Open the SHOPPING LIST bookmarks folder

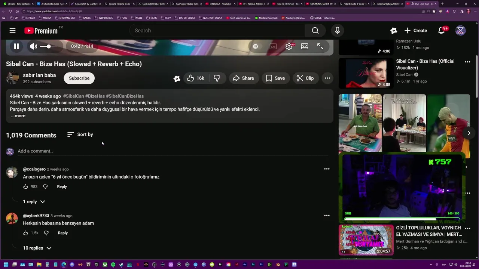click(x=65, y=18)
